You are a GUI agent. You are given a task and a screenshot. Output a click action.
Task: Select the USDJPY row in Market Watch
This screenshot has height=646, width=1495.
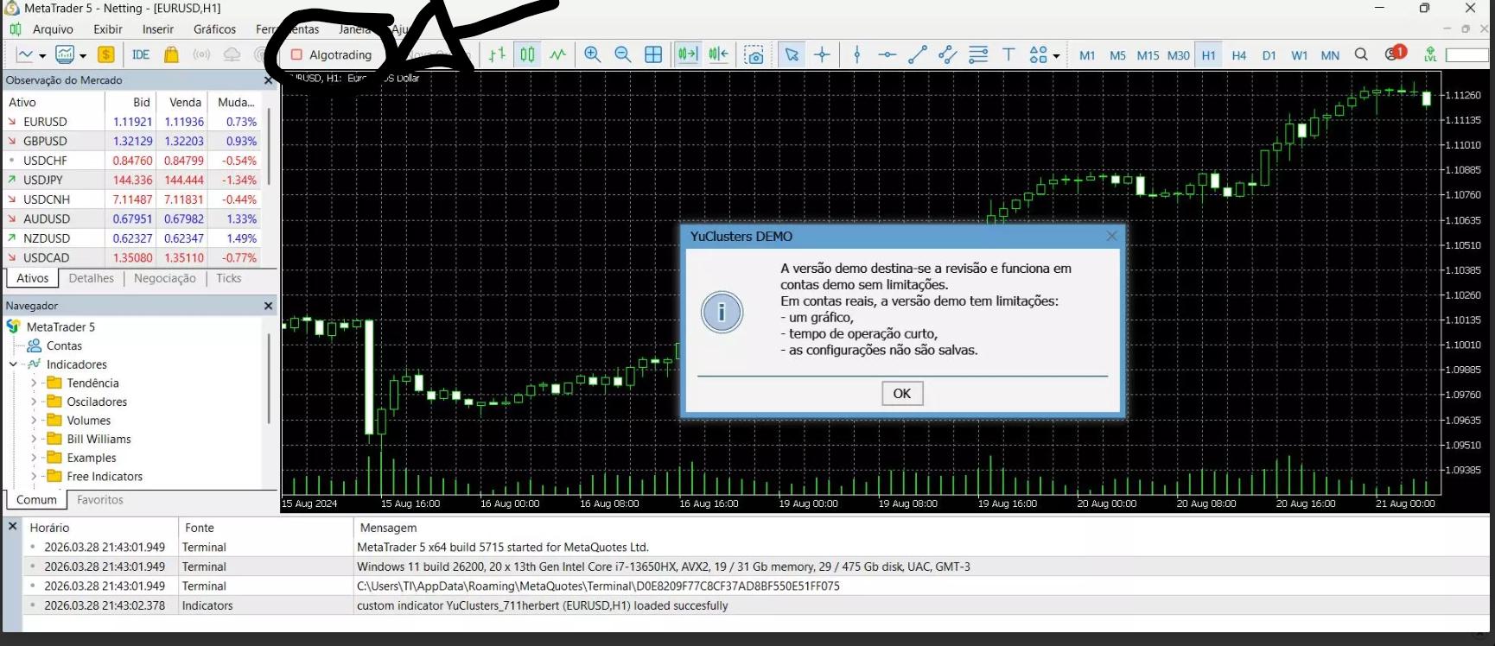[x=133, y=180]
